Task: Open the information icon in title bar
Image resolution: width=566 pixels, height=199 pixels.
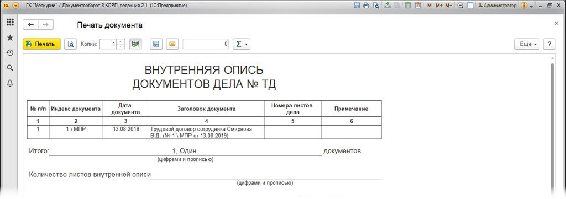Action: tap(524, 6)
